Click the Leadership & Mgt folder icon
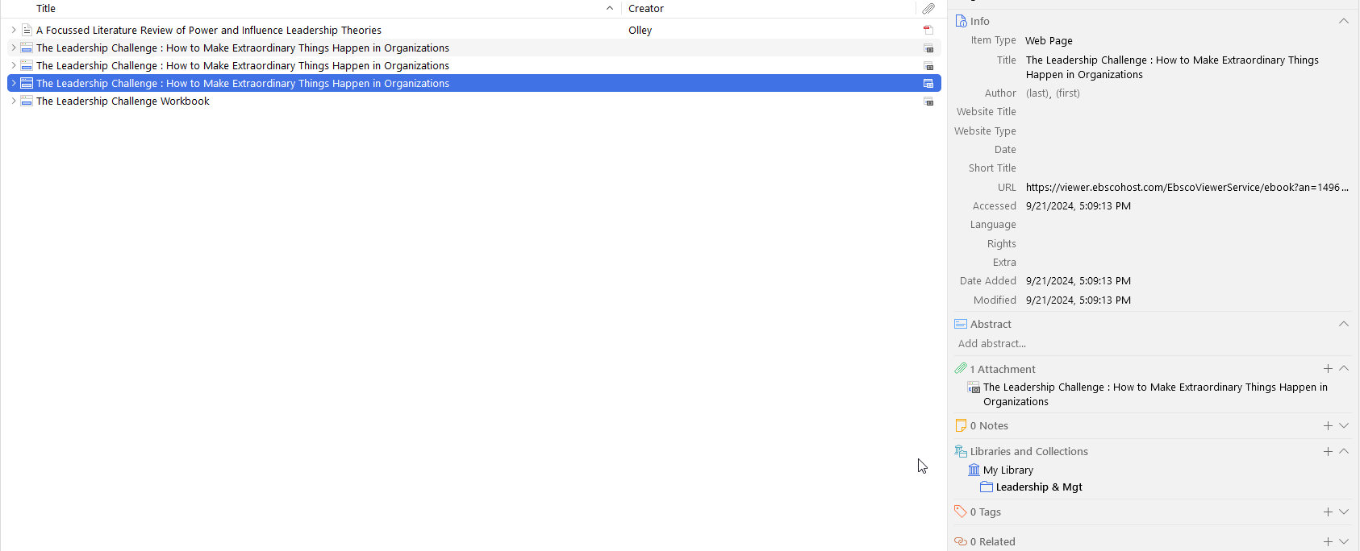Viewport: 1360px width, 551px height. pos(987,487)
